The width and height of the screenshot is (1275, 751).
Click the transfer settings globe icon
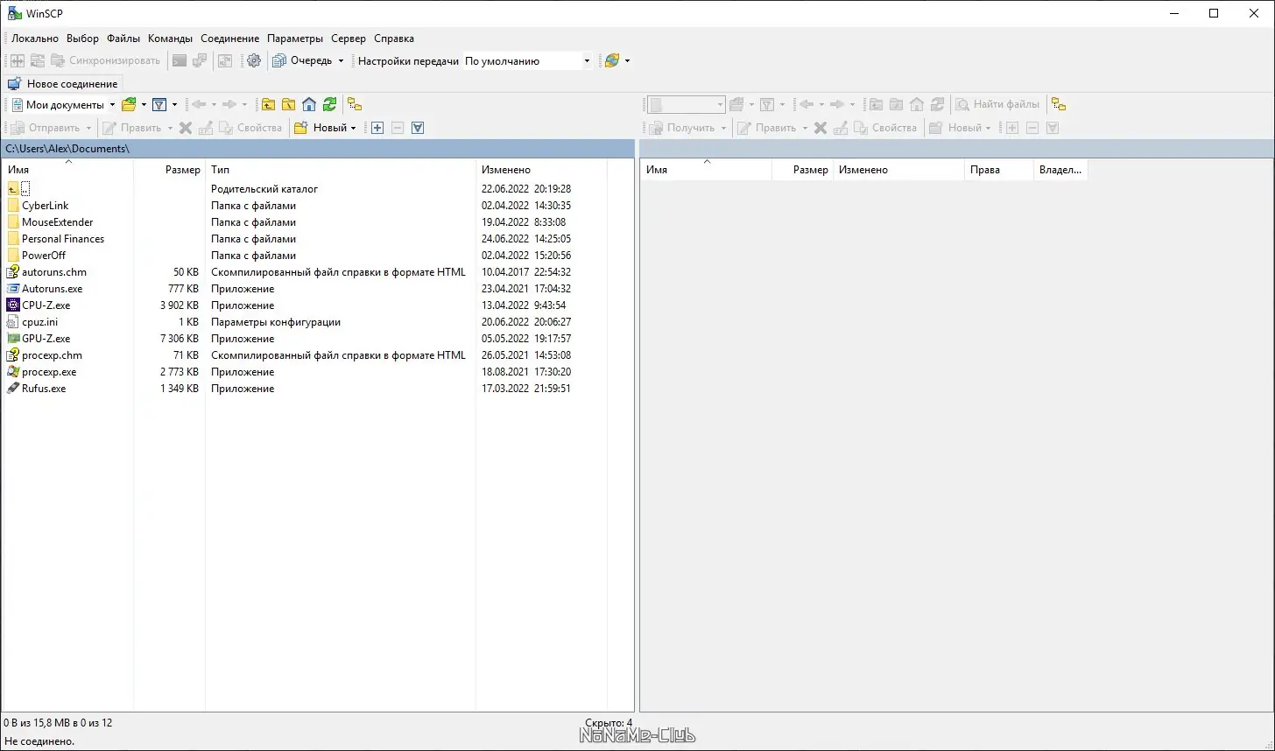[612, 60]
